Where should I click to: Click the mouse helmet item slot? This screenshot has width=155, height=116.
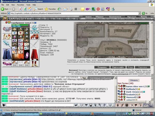6,30
